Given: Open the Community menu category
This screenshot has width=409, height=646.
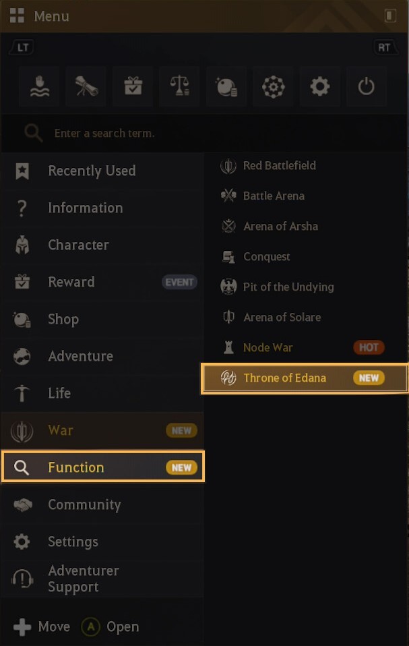Looking at the screenshot, I should click(x=84, y=505).
